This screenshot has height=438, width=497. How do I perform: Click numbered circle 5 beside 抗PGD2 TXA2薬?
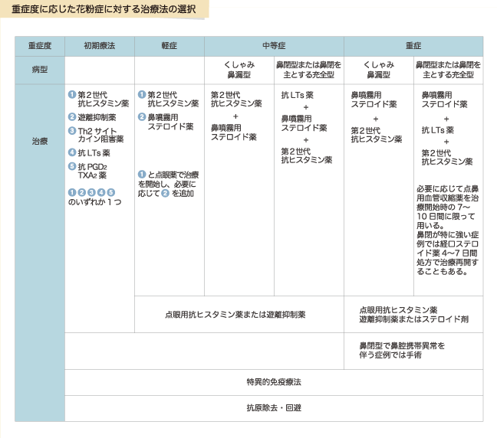(72, 166)
